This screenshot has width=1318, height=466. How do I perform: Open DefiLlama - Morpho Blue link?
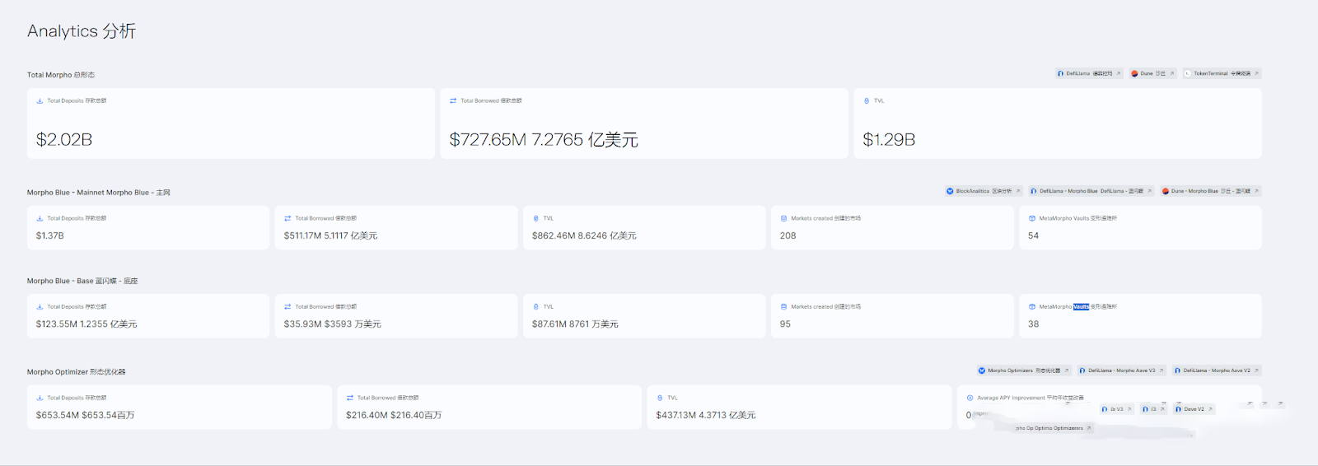pyautogui.click(x=1091, y=191)
